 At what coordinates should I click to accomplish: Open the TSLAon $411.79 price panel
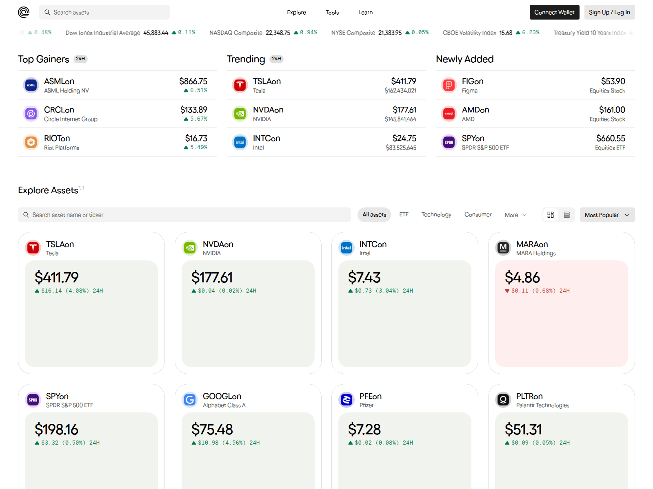(91, 314)
